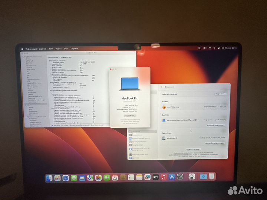Open Calendar showing 26 in Dock
The image size is (267, 200).
[115, 178]
